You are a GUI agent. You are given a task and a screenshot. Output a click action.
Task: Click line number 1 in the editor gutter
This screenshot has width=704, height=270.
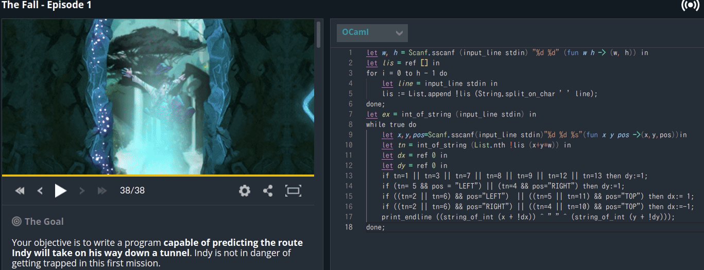tap(350, 52)
